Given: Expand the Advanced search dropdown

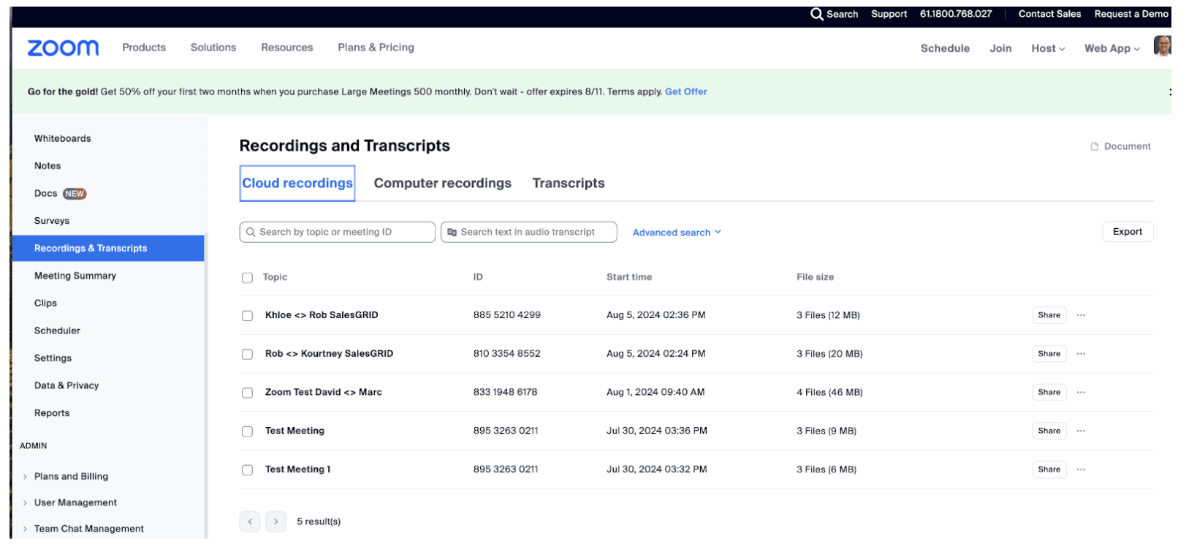Looking at the screenshot, I should 677,233.
